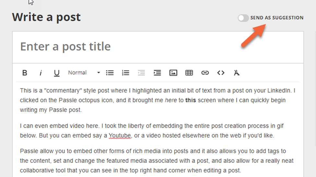Add a hyperlink using the link icon

point(205,73)
